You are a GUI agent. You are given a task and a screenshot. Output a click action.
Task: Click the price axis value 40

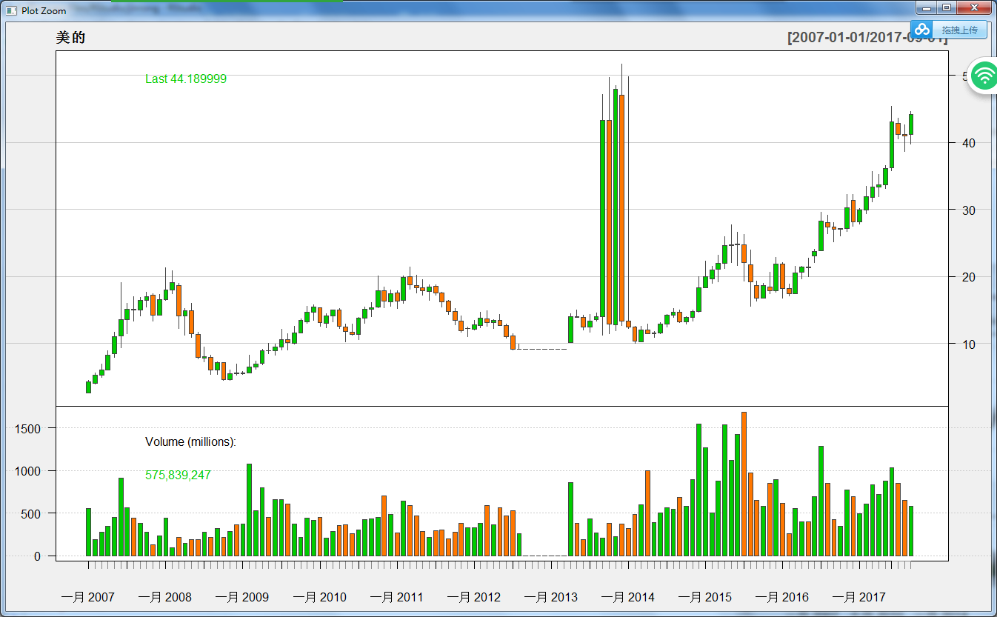pos(968,143)
